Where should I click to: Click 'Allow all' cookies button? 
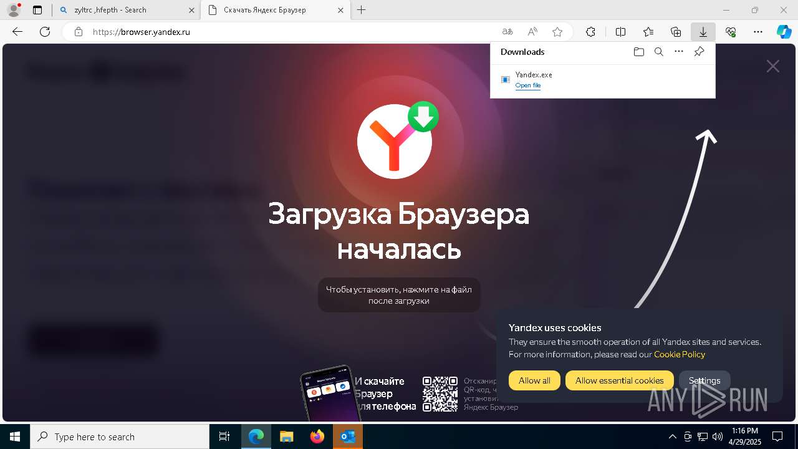pyautogui.click(x=534, y=380)
